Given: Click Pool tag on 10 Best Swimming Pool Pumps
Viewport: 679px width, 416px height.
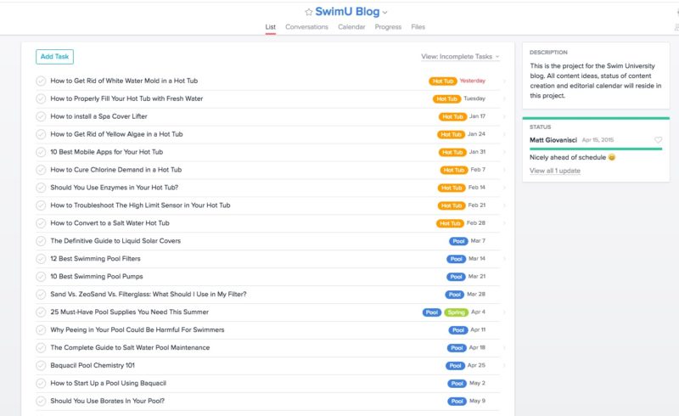Looking at the screenshot, I should pyautogui.click(x=456, y=277).
